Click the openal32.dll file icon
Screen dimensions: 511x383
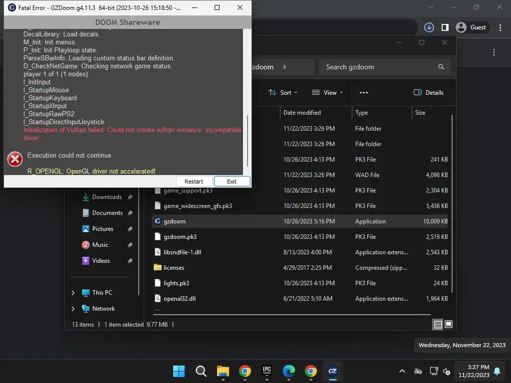[x=157, y=298]
